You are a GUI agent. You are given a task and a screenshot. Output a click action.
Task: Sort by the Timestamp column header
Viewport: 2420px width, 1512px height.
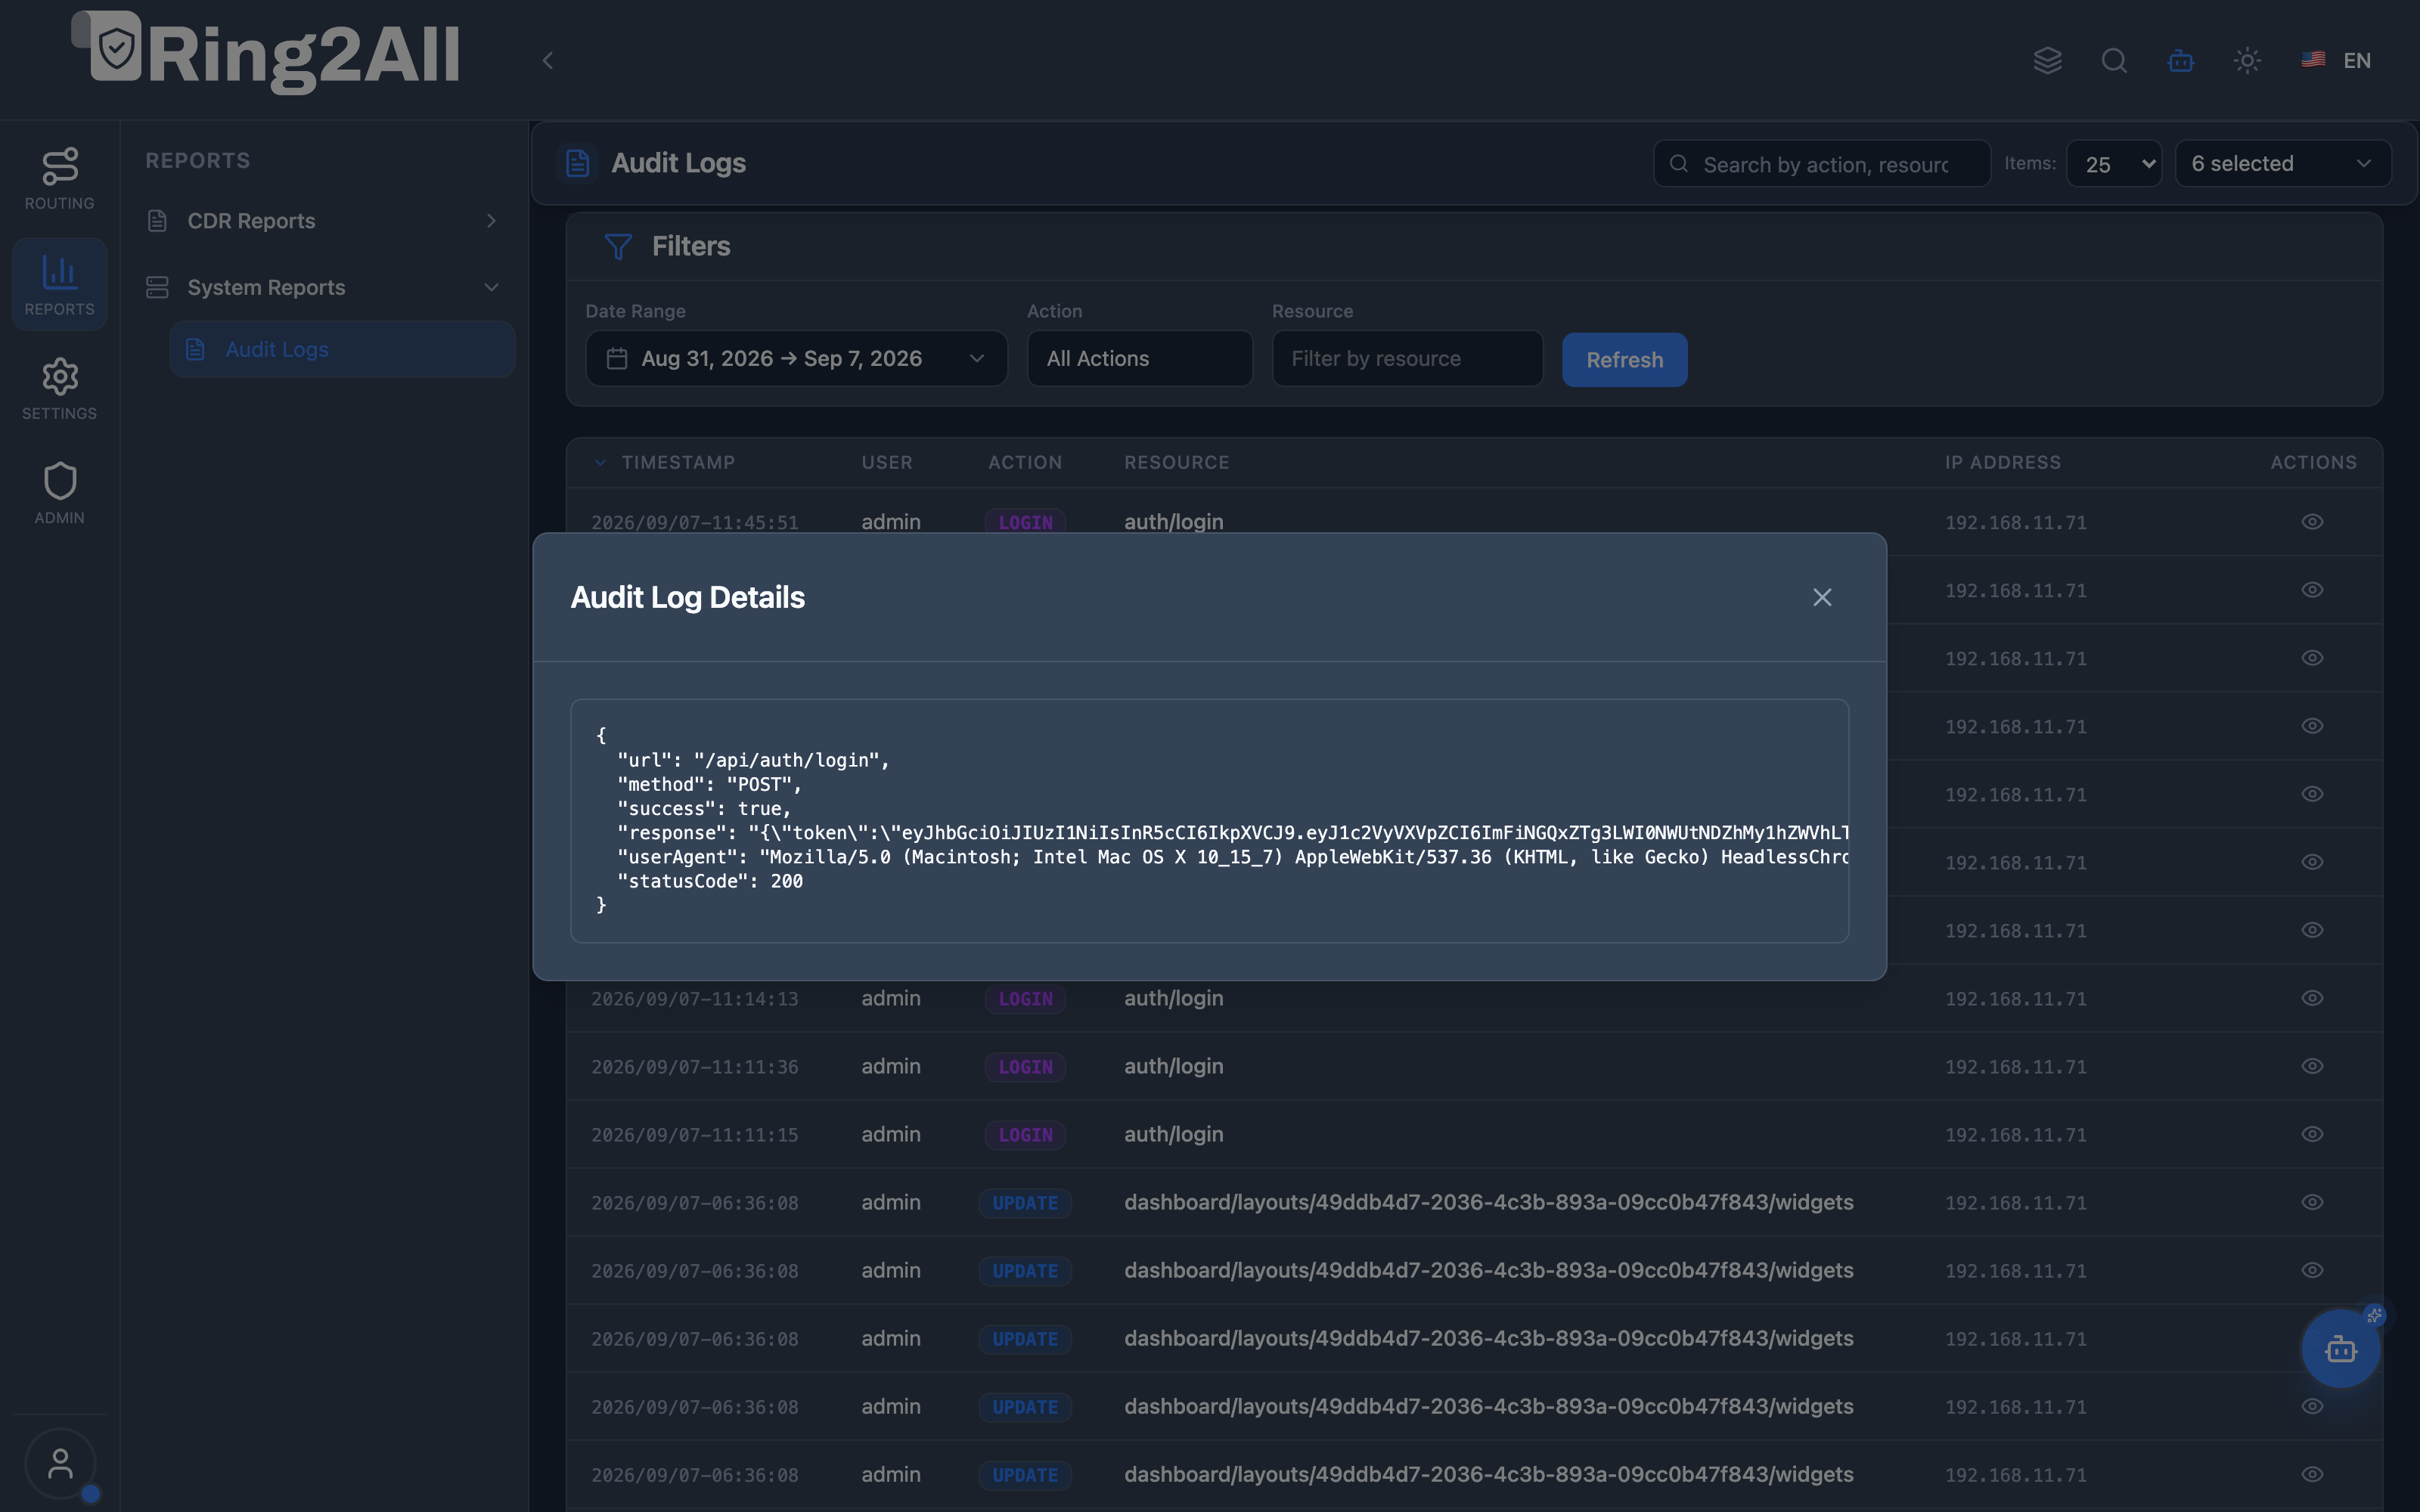coord(677,463)
